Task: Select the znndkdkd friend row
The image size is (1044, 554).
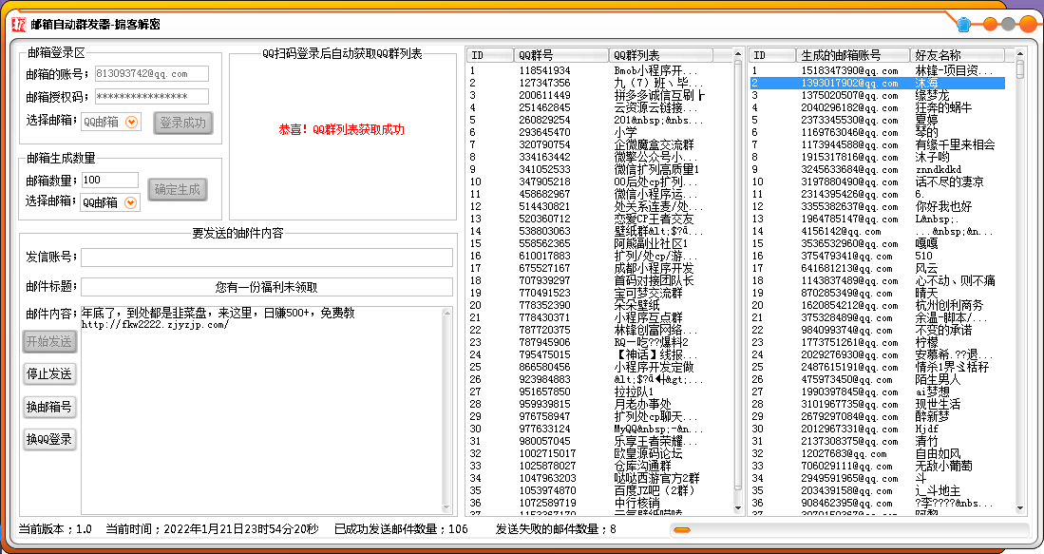Action: pos(877,170)
